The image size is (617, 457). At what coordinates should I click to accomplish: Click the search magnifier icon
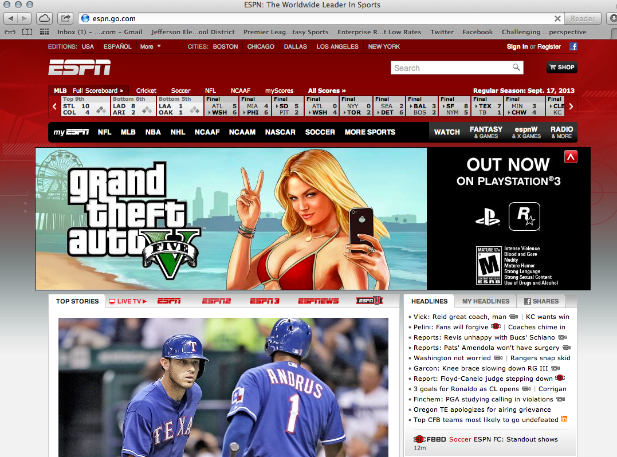pyautogui.click(x=516, y=68)
